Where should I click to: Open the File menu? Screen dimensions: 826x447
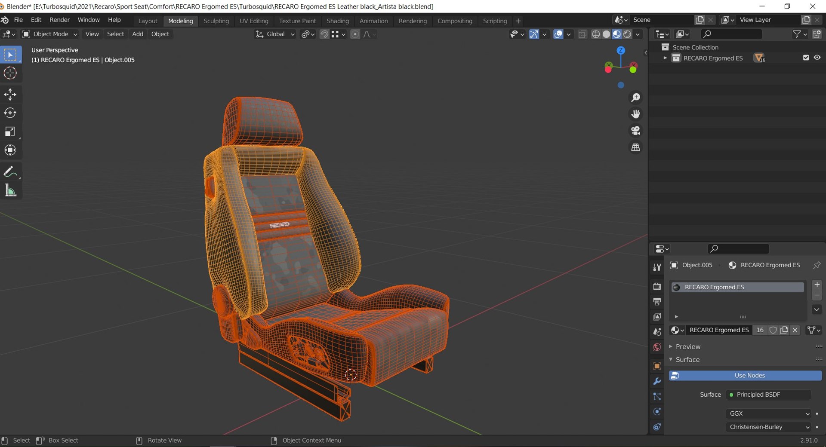click(x=18, y=20)
